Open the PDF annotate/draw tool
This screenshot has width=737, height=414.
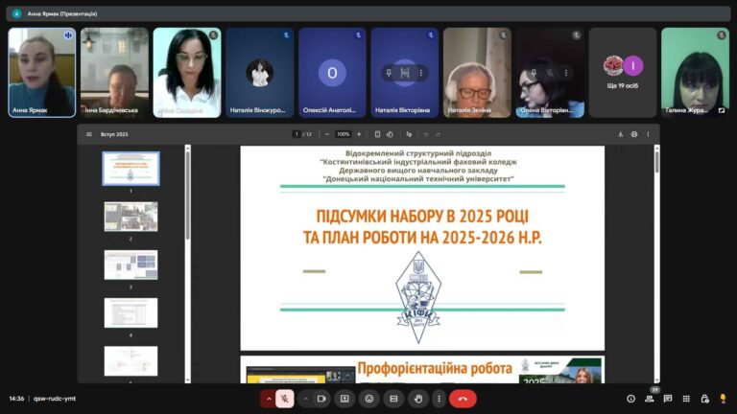409,134
